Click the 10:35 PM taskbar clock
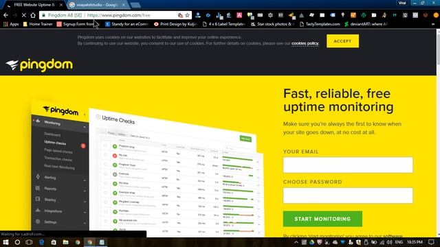Screen dimensions: 440x247 point(415,242)
